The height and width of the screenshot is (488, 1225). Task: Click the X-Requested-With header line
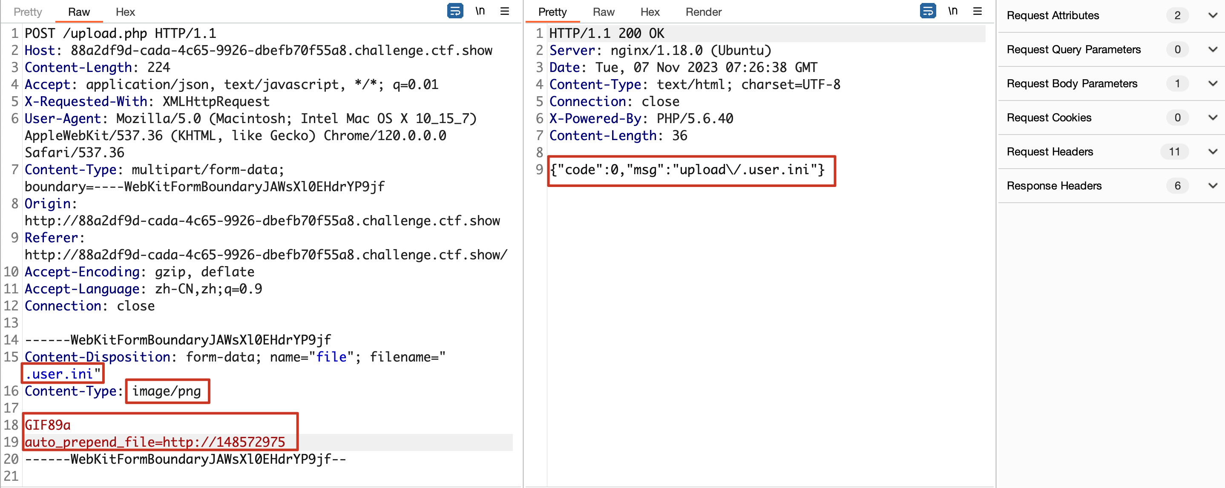point(147,101)
